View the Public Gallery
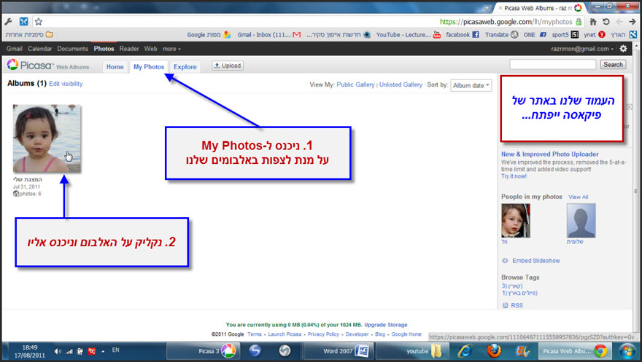The image size is (642, 362). coord(355,84)
